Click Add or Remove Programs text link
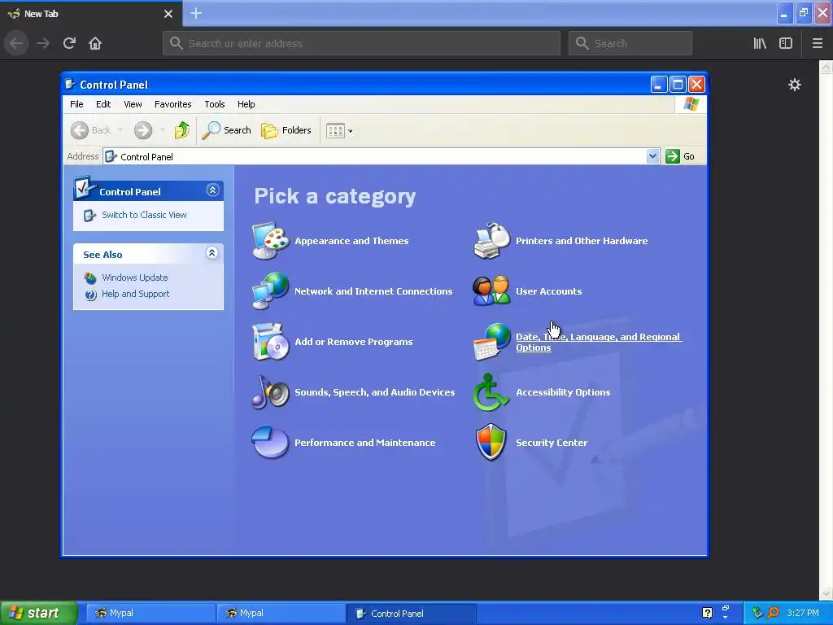 click(353, 342)
